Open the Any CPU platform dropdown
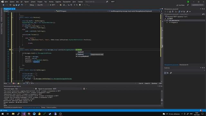The width and height of the screenshot is (206, 116). click(43, 5)
